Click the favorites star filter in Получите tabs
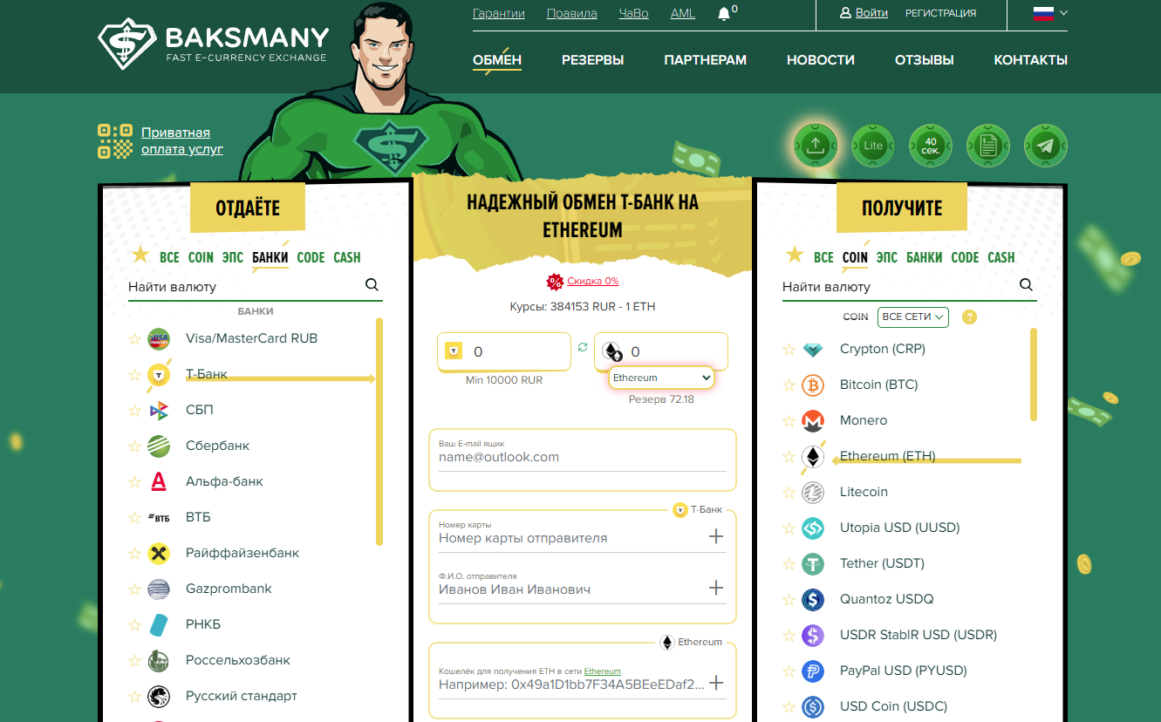 coord(794,255)
